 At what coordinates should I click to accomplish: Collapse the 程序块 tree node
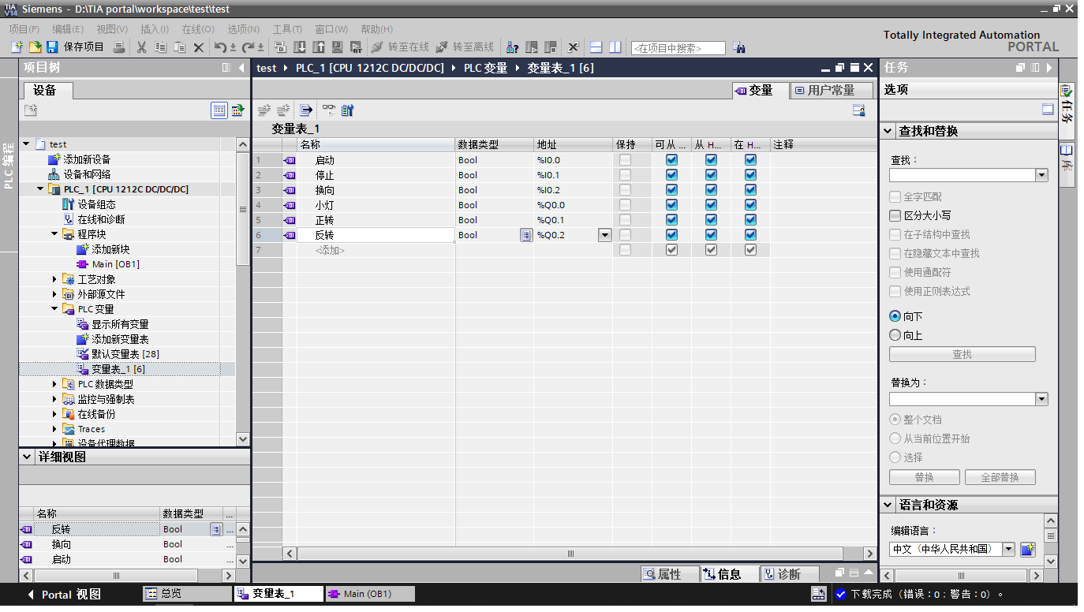click(55, 234)
